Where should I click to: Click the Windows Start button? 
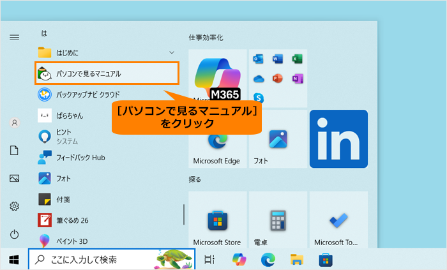tap(14, 259)
